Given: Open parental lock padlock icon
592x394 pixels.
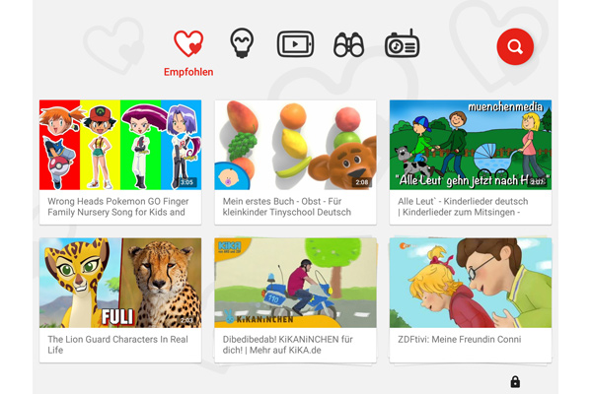Looking at the screenshot, I should click(x=515, y=381).
